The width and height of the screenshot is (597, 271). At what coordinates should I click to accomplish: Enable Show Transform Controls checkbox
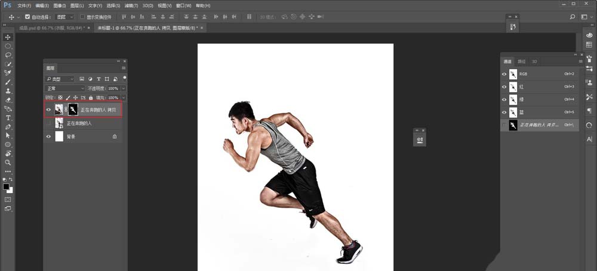(x=82, y=17)
